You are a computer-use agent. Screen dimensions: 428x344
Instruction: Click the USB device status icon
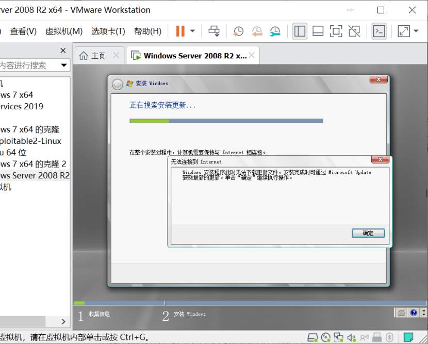pos(377,338)
